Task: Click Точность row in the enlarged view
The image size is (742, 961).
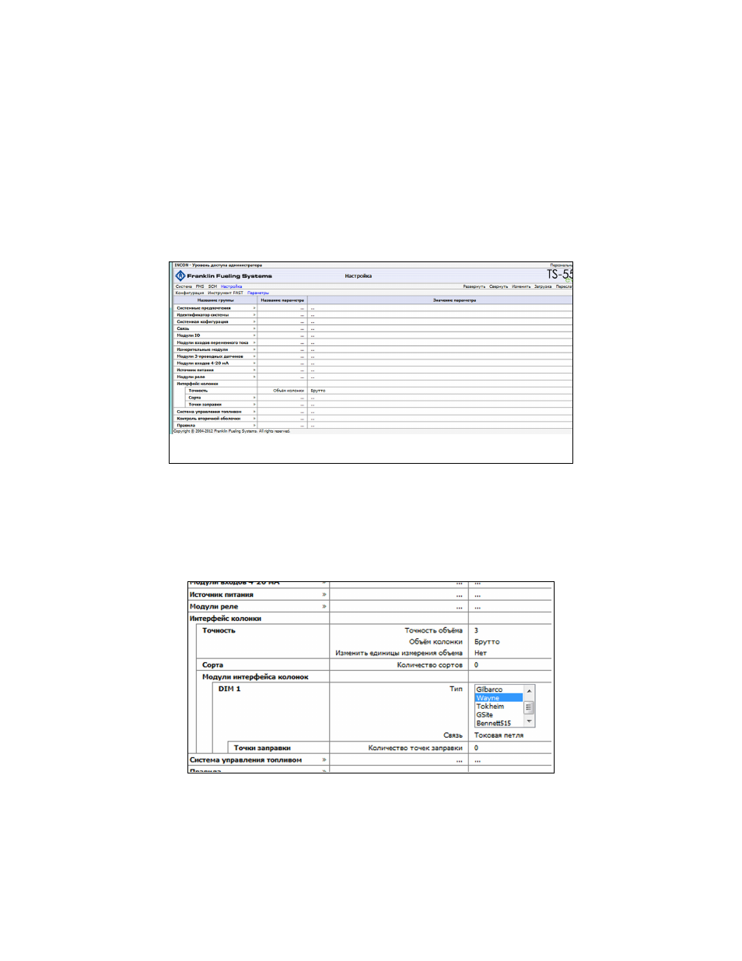Action: (x=219, y=630)
